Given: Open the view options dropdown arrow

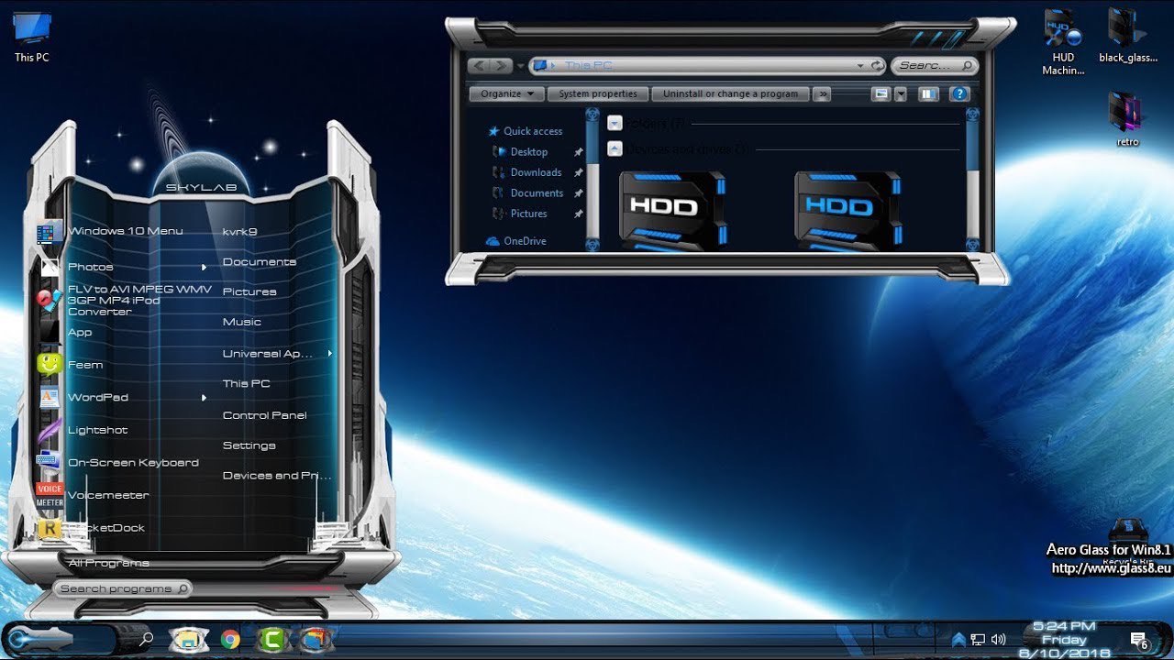Looking at the screenshot, I should (901, 93).
